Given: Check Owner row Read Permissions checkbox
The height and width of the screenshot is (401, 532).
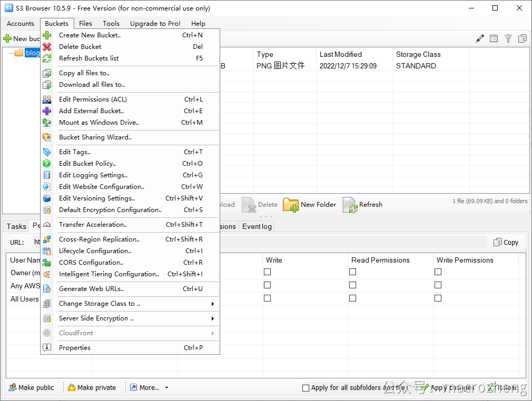Looking at the screenshot, I should (353, 272).
